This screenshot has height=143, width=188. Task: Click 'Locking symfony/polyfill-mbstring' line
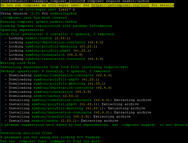(x=51, y=47)
